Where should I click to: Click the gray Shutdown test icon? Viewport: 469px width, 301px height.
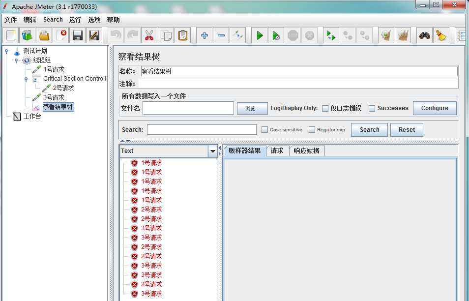click(310, 35)
